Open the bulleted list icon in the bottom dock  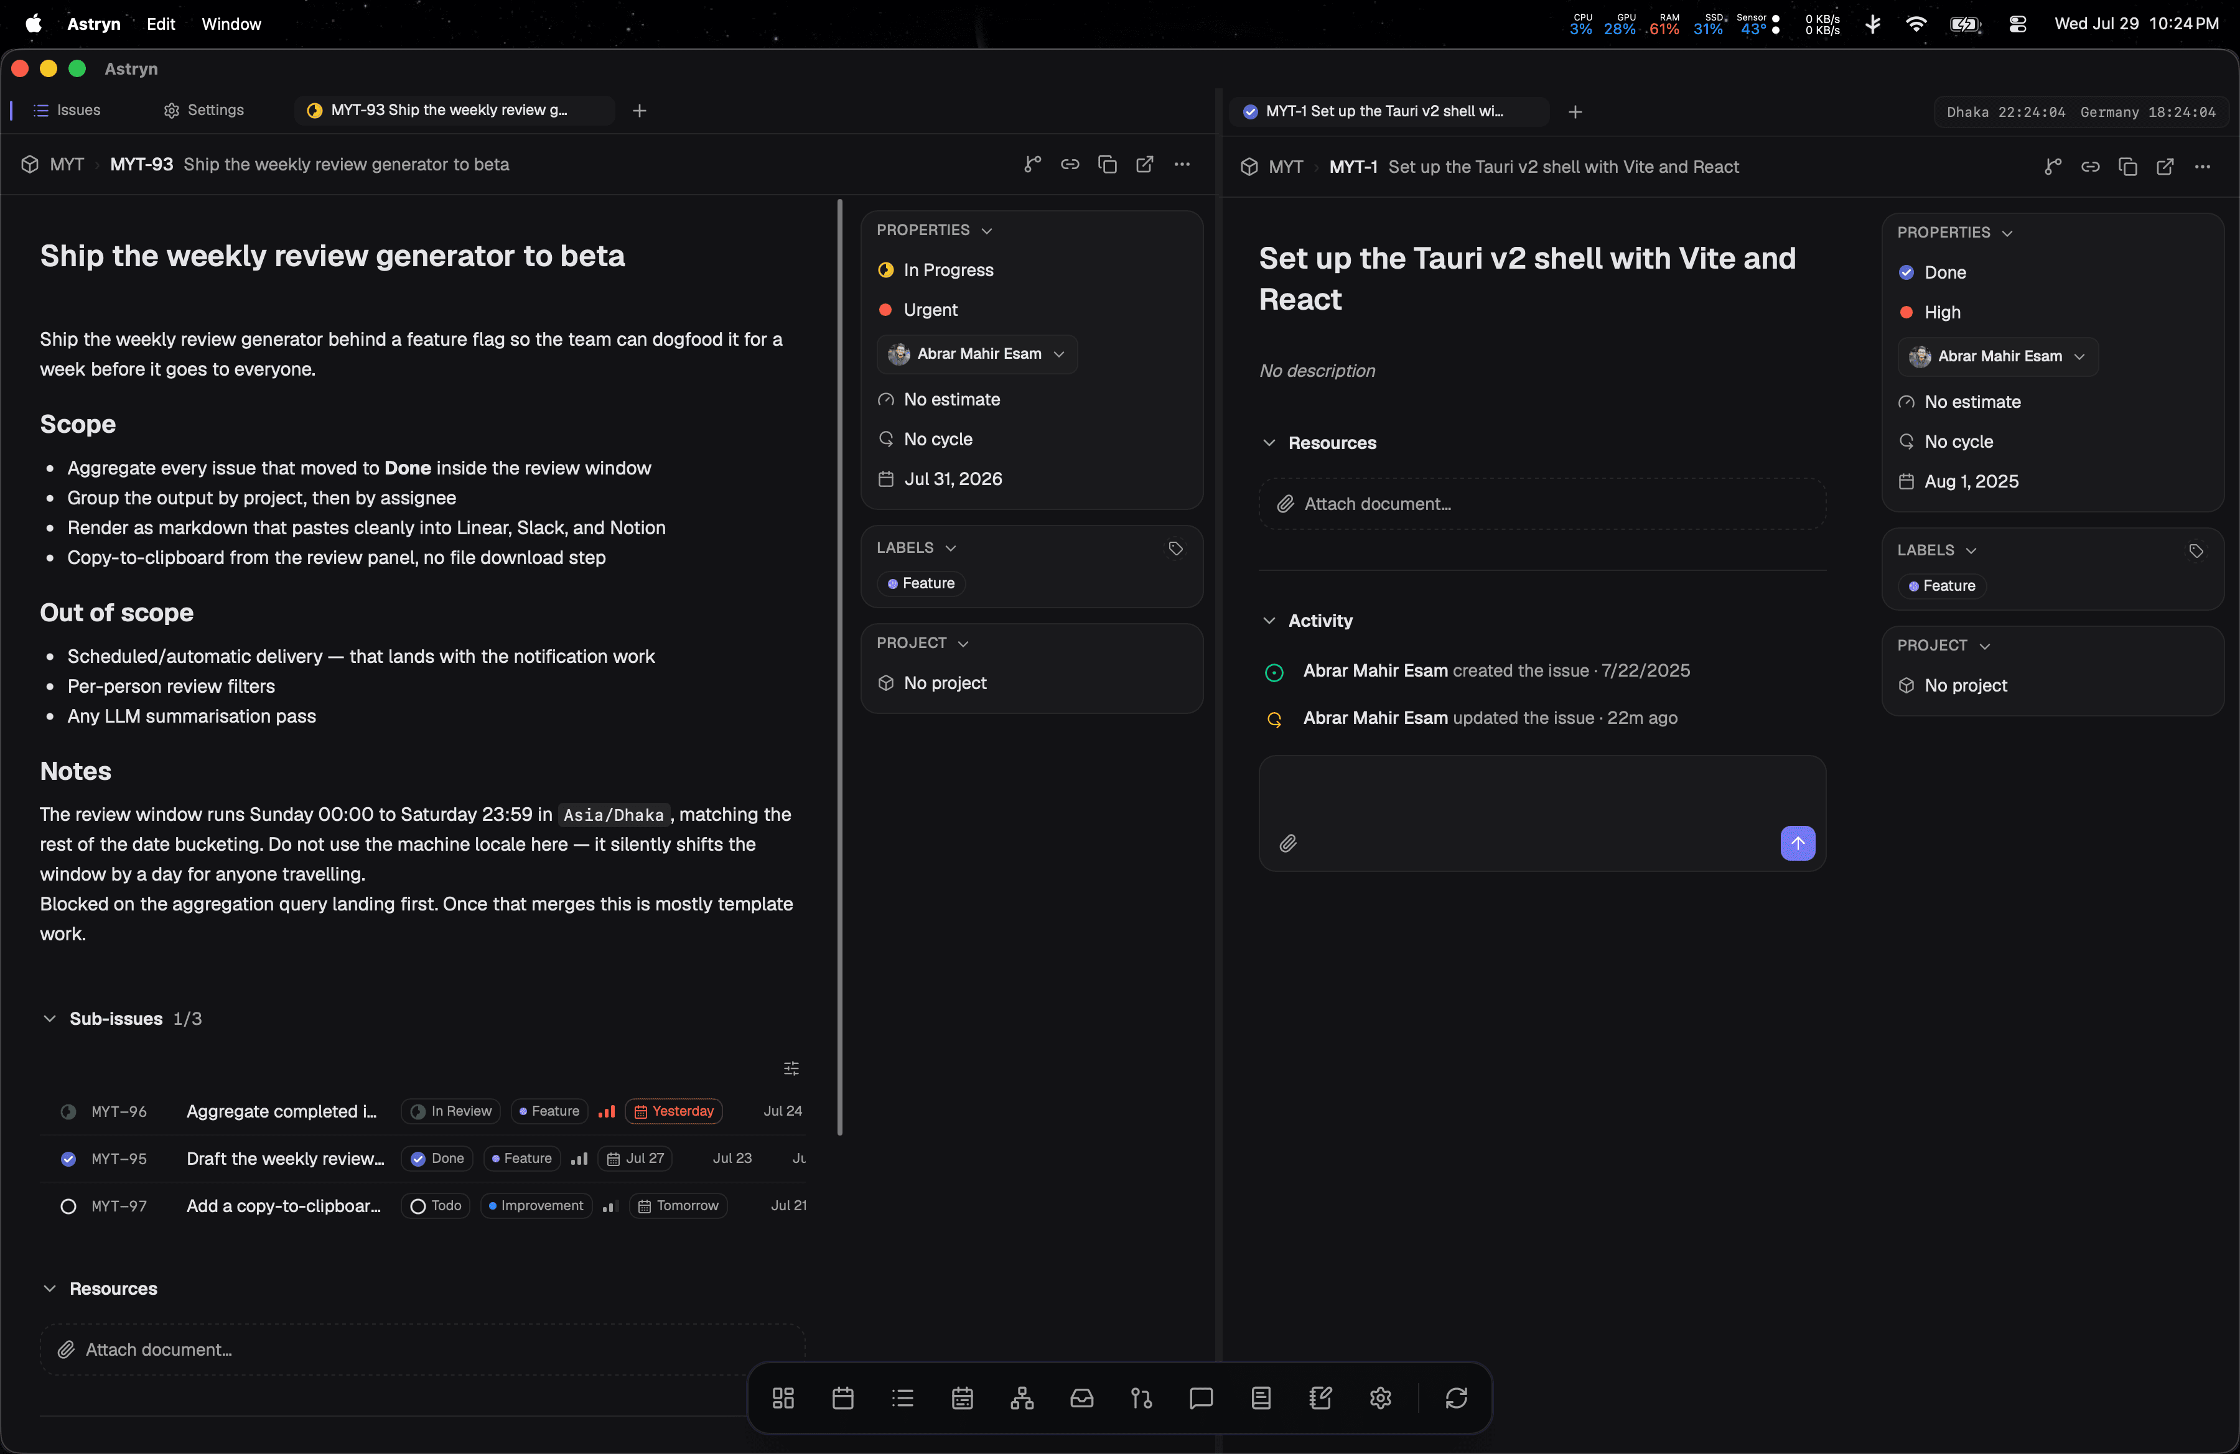click(903, 1397)
